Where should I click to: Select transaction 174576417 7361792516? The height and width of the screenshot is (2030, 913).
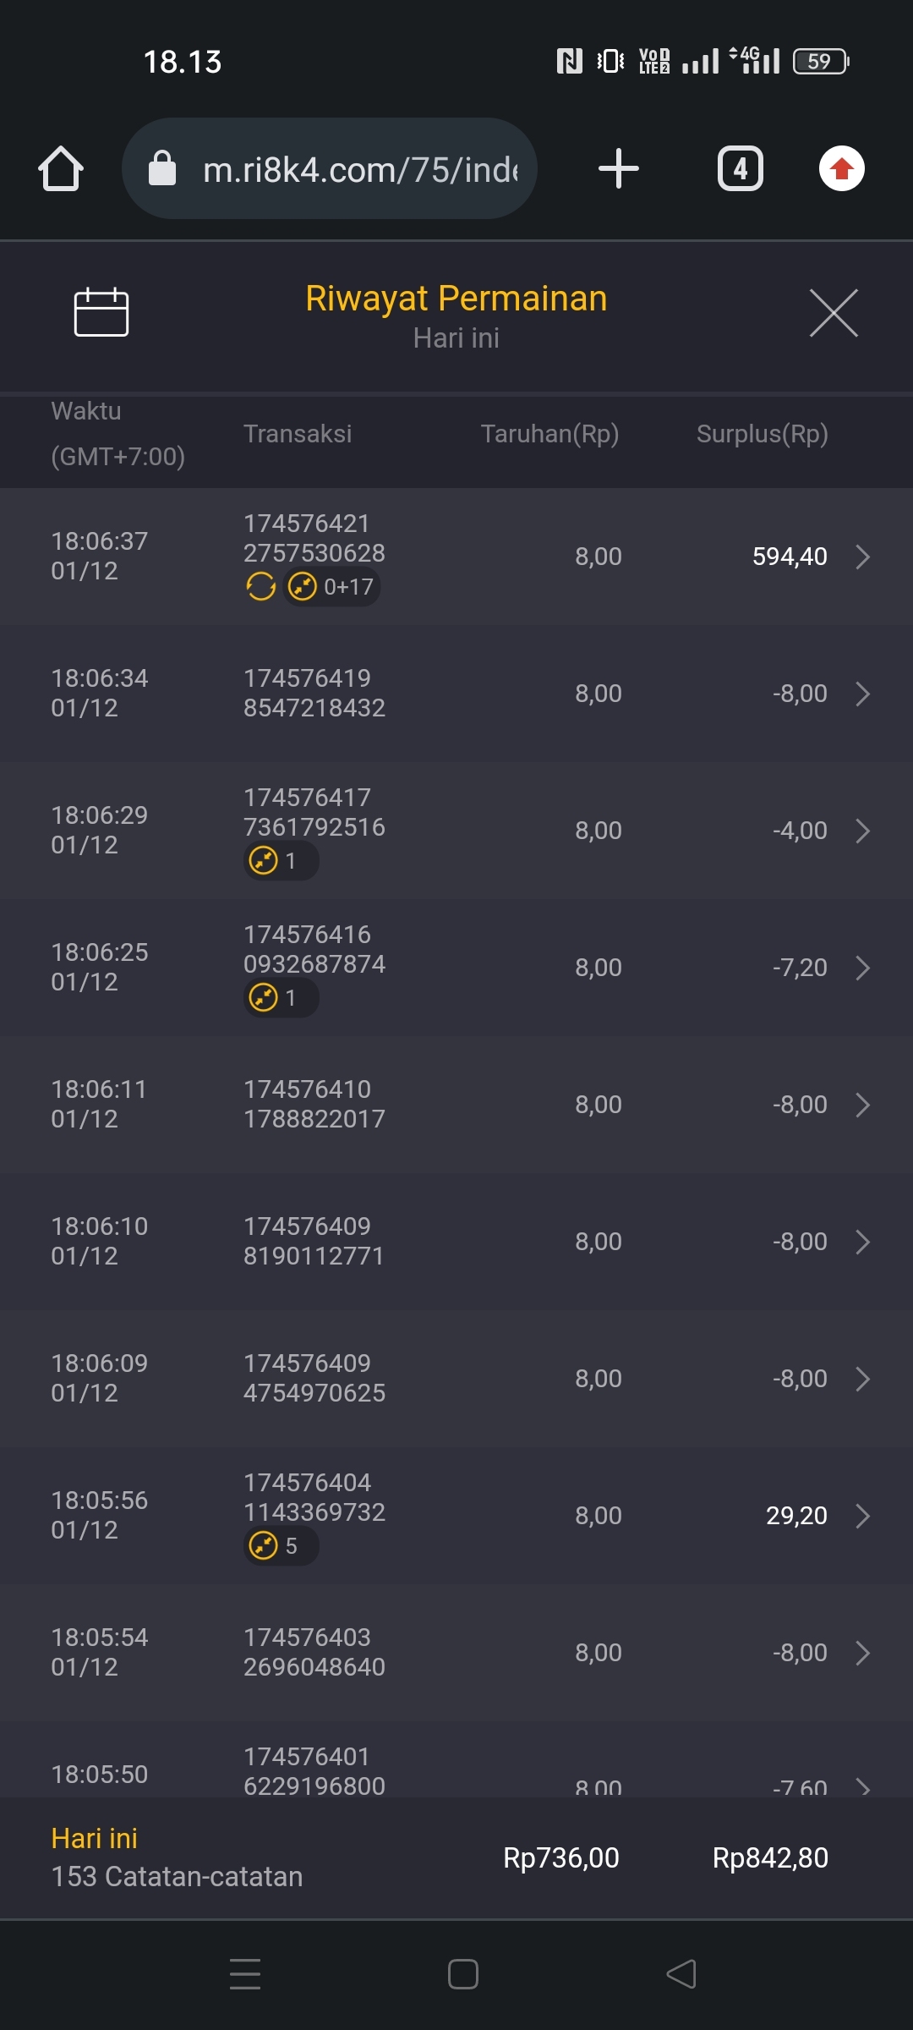coord(314,812)
